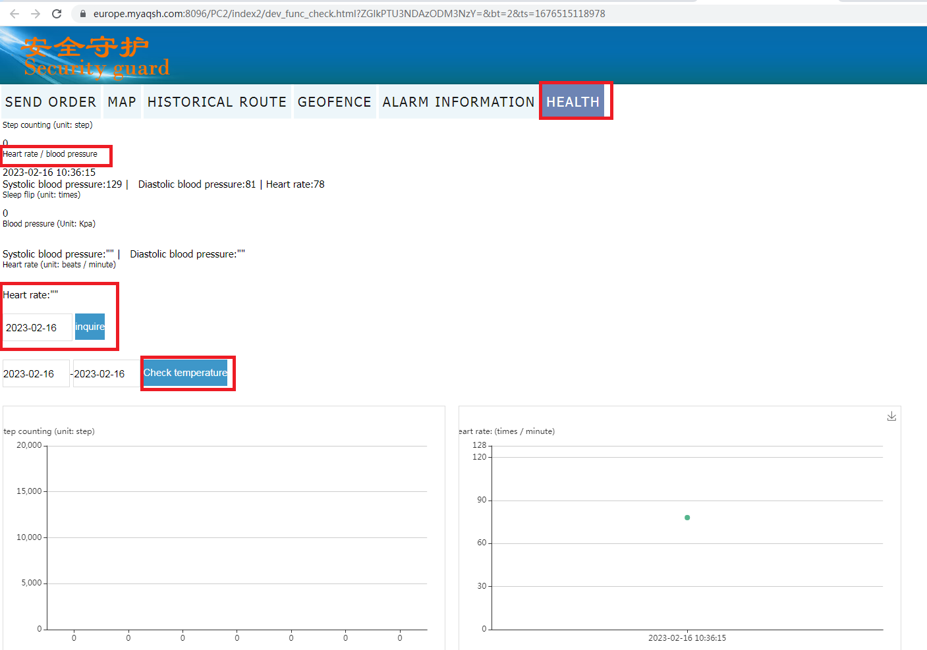Click heart rate chart title text
This screenshot has width=927, height=650.
coord(507,431)
